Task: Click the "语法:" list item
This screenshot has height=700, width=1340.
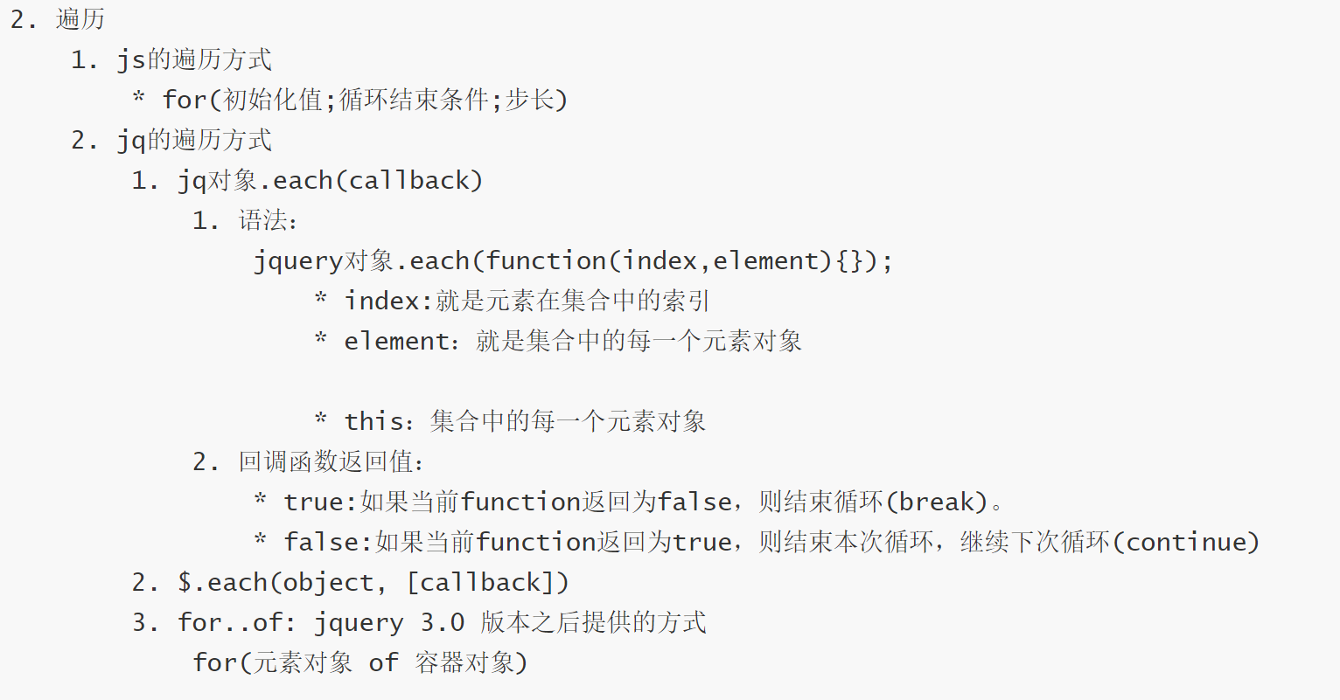Action: pyautogui.click(x=268, y=220)
